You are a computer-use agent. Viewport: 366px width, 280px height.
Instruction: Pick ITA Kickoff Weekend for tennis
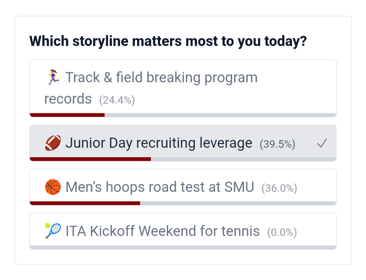[x=162, y=231]
